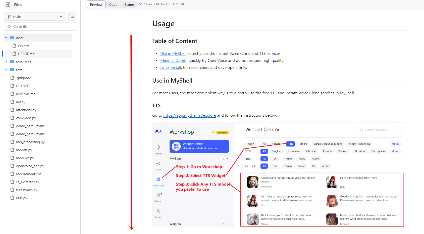424x234 pixels.
Task: Switch to the Blame tab
Action: tap(129, 5)
